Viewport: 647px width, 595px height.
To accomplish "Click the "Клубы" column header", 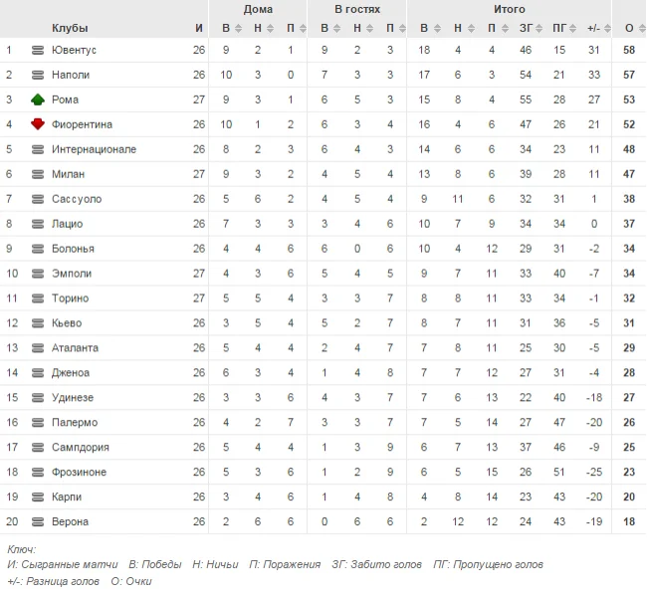I will coord(69,28).
